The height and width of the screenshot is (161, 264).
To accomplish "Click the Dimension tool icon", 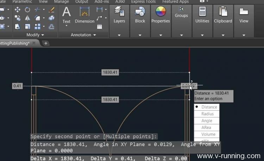I will tap(84, 13).
